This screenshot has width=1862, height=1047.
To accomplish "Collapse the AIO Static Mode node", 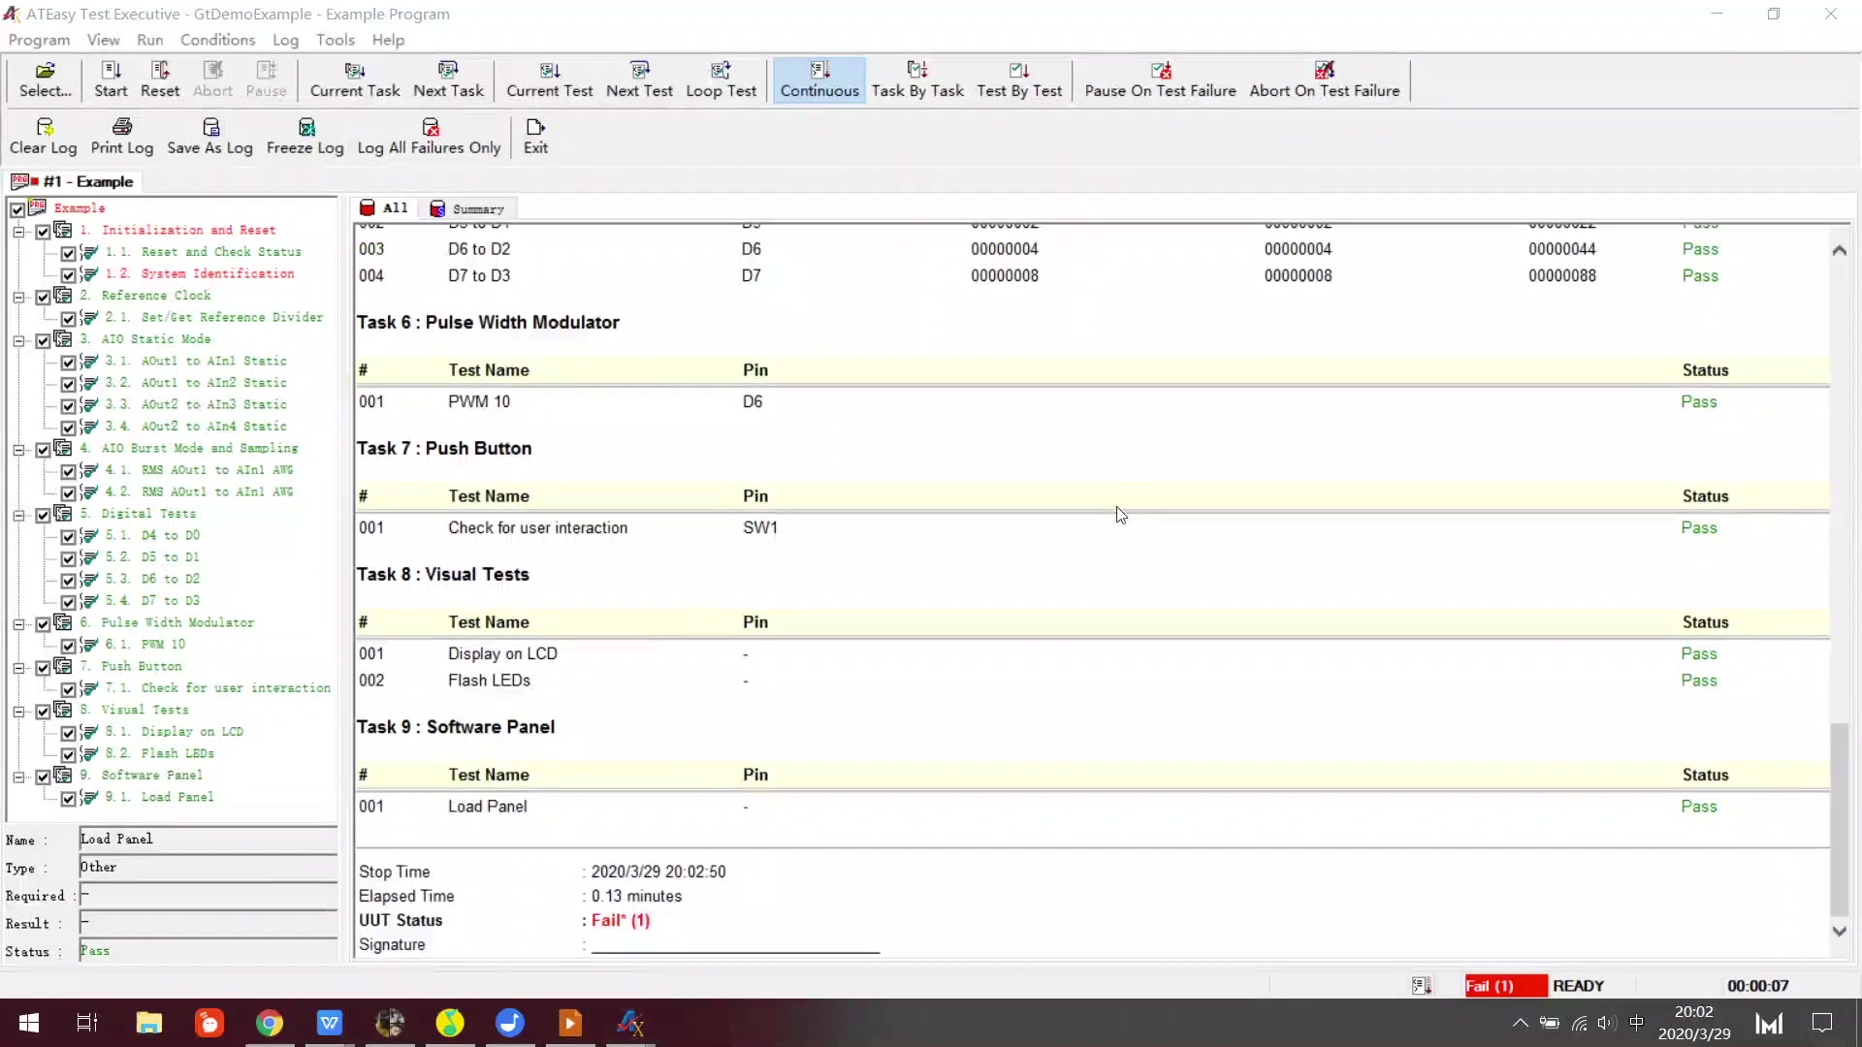I will 18,340.
